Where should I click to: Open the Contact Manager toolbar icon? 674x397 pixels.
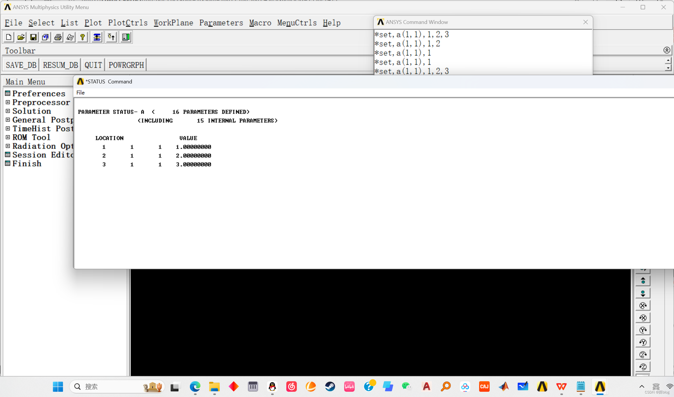click(126, 37)
